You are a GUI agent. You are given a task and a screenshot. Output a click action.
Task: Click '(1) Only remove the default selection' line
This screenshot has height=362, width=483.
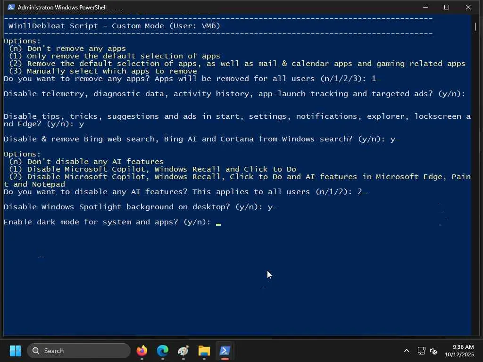pos(115,56)
